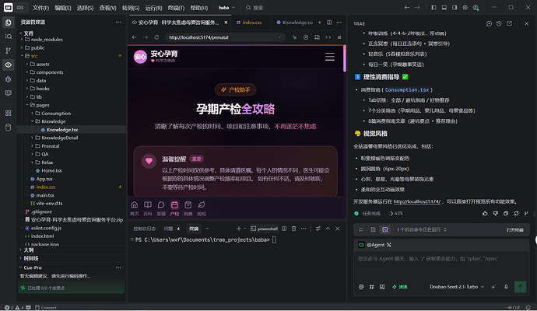This screenshot has width=537, height=311.
Task: Toggle the right sidebar layout
Action: pos(455,8)
